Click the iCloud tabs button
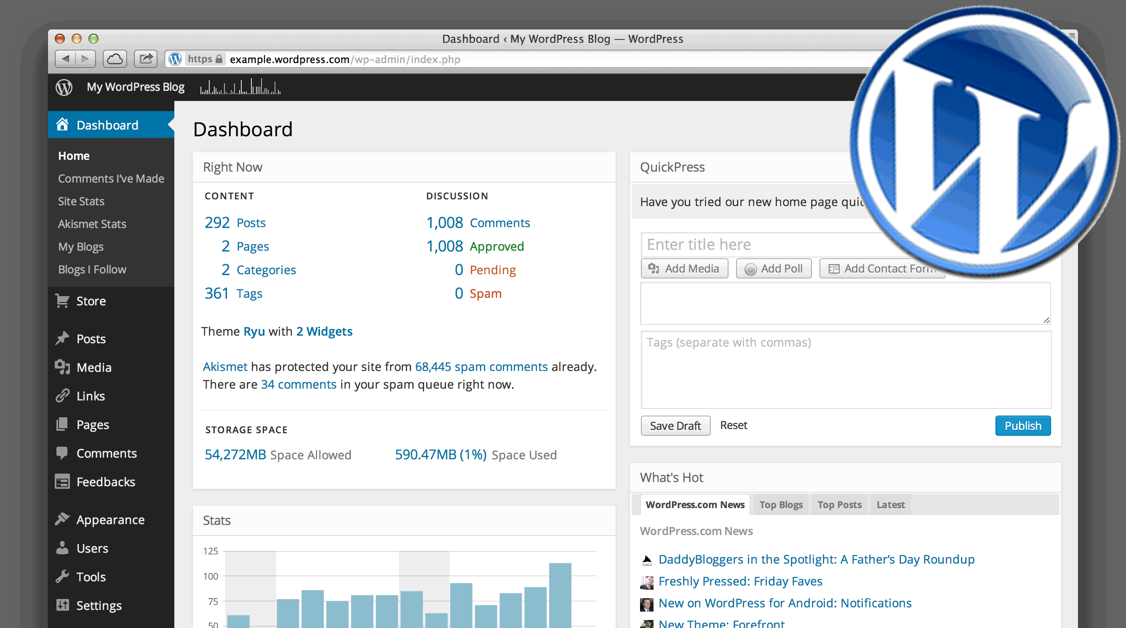Screen dimensions: 1126x628 click(x=115, y=59)
